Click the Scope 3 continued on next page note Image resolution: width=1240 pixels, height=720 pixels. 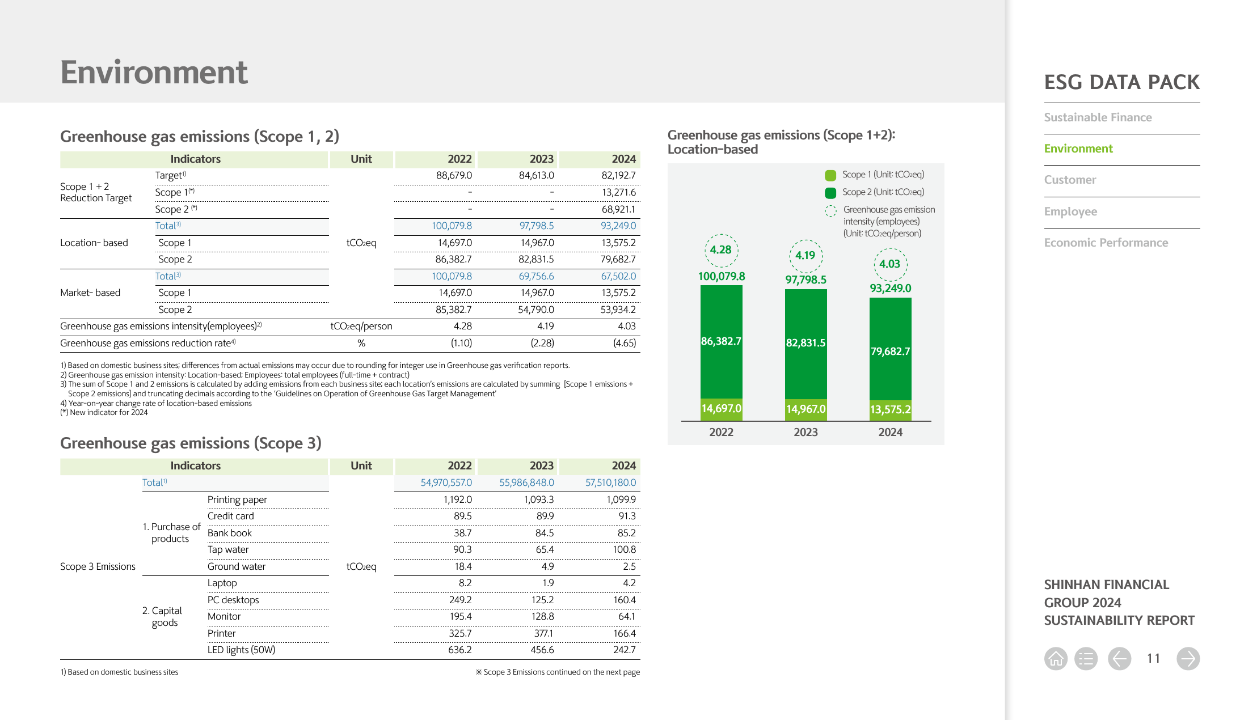[x=558, y=672]
